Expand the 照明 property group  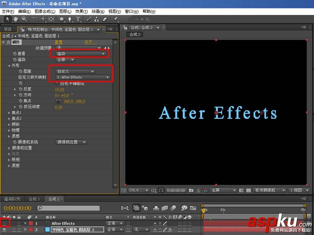coord(9,160)
